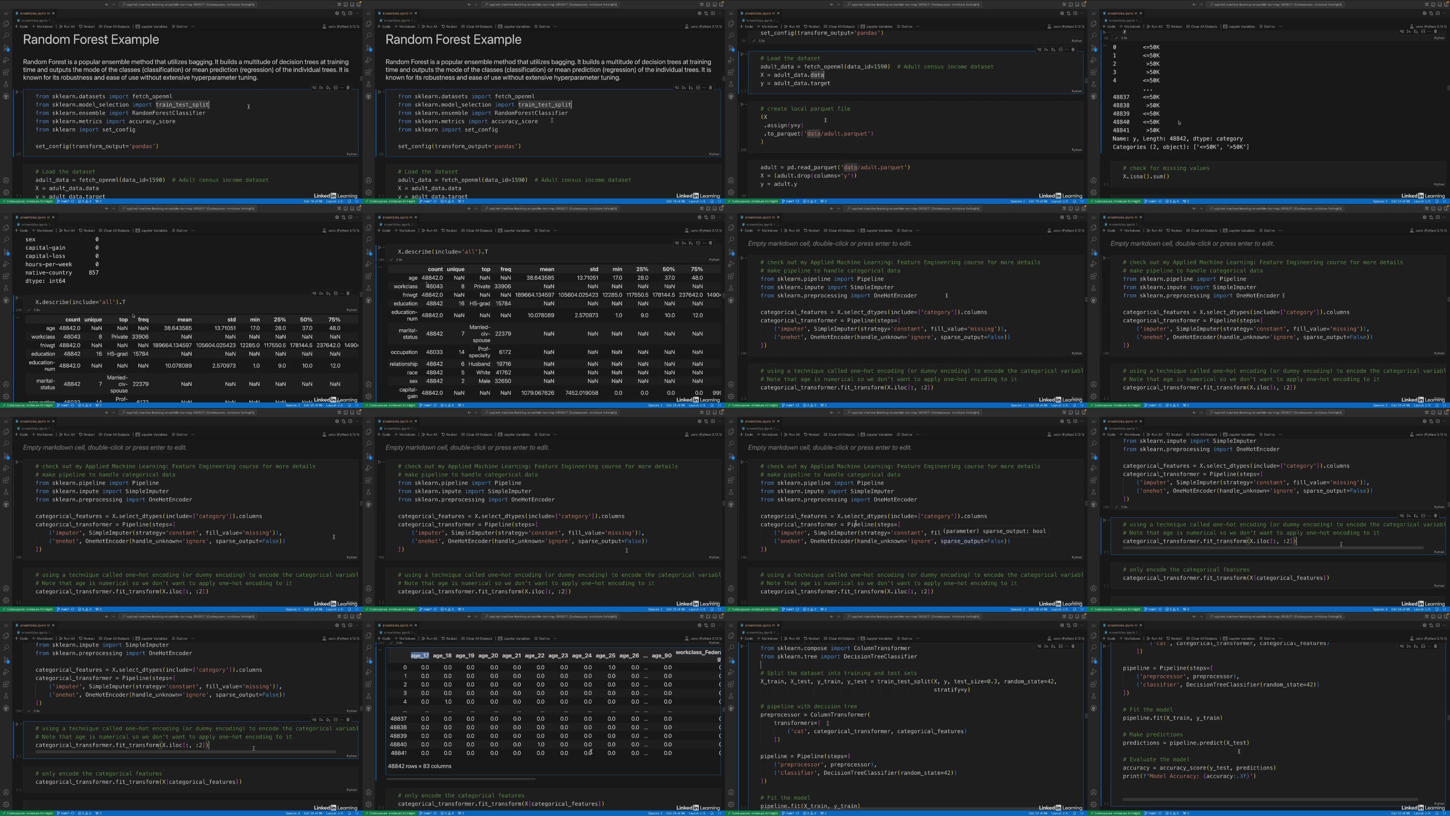Viewport: 1450px width, 816px height.
Task: Add Markdown cell button in window importing ColumnTransformer
Action: tap(767, 639)
